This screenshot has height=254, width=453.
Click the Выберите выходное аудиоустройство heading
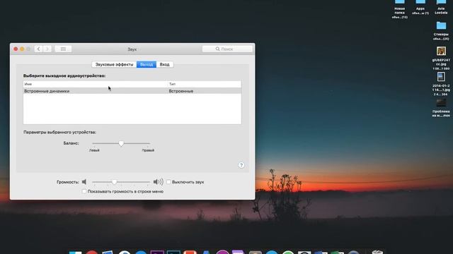pyautogui.click(x=64, y=75)
